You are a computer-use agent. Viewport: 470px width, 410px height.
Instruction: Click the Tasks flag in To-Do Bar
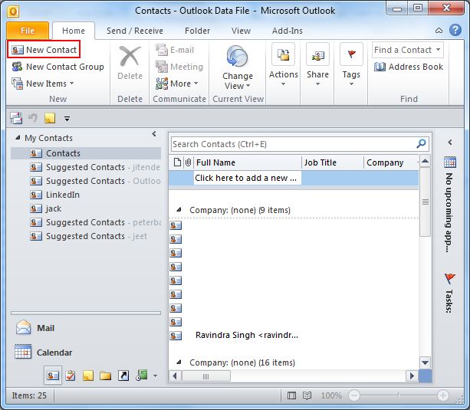[x=449, y=278]
